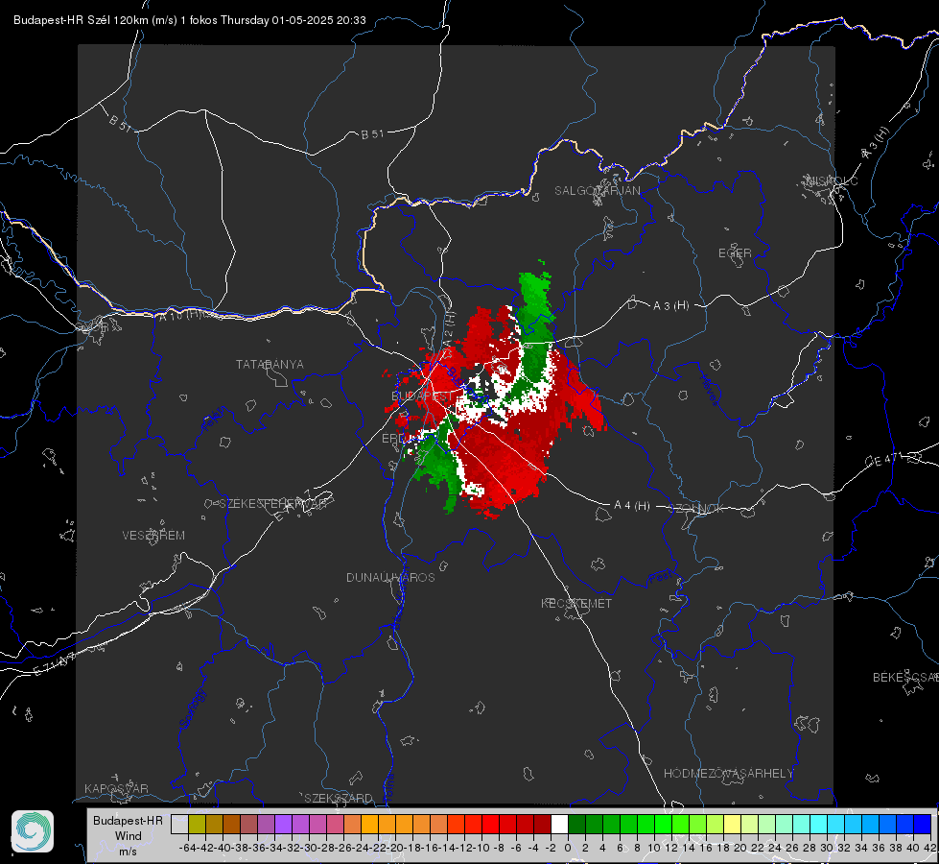Image resolution: width=939 pixels, height=864 pixels.
Task: Click the bright red swatch between -10 and -8
Action: [x=490, y=824]
